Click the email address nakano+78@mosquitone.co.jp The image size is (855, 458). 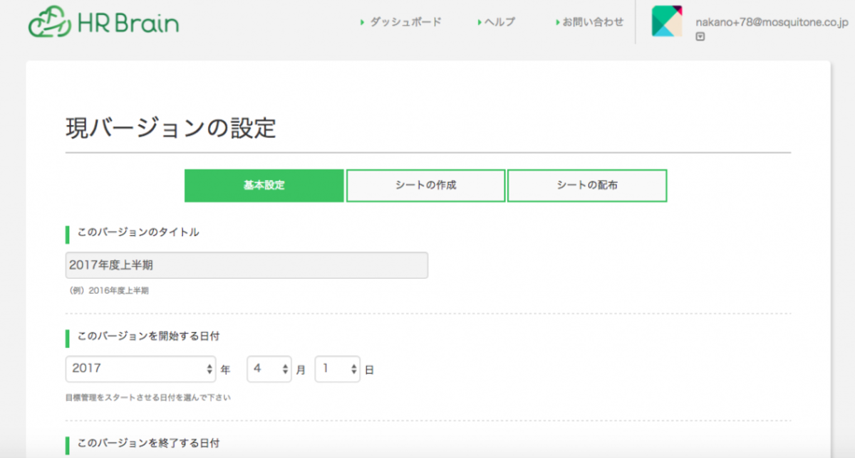click(772, 23)
